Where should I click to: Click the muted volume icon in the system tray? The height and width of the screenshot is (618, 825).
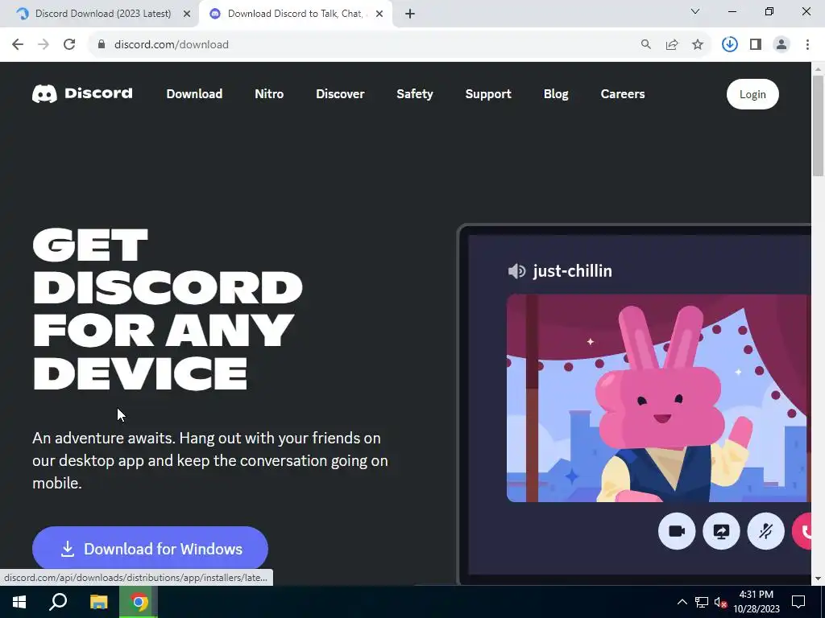720,602
